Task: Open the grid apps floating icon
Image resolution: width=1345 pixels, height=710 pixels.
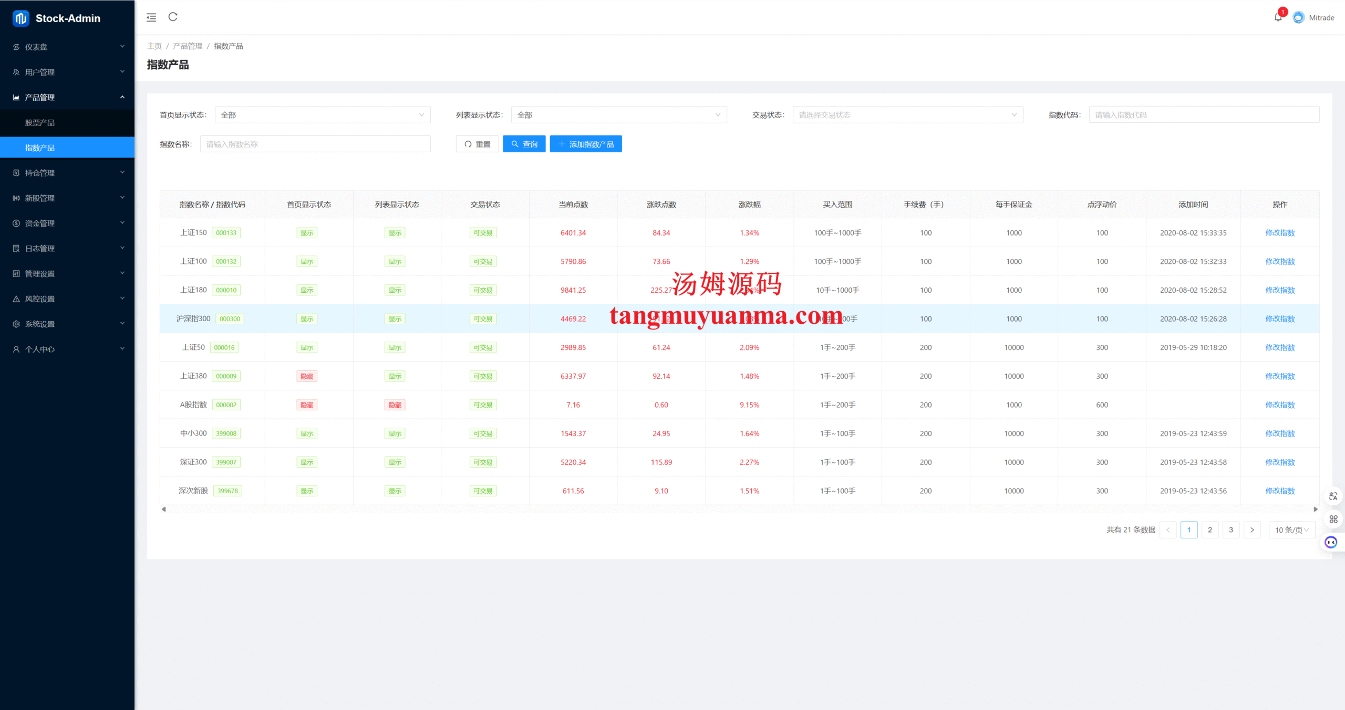Action: [x=1333, y=519]
